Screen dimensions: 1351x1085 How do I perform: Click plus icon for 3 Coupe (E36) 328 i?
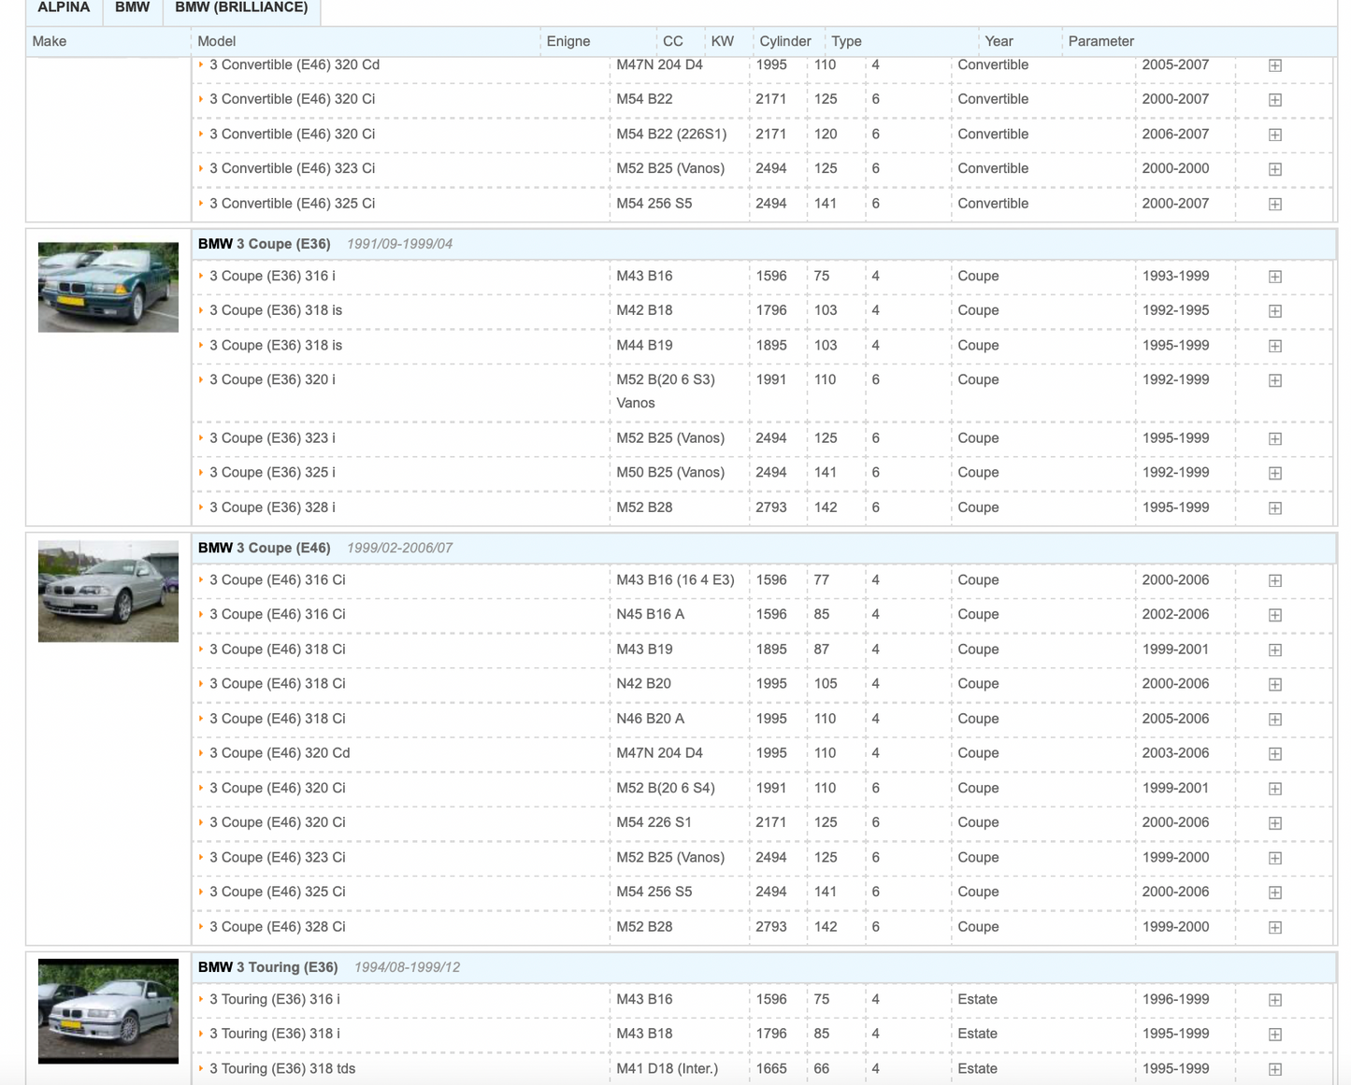point(1274,508)
